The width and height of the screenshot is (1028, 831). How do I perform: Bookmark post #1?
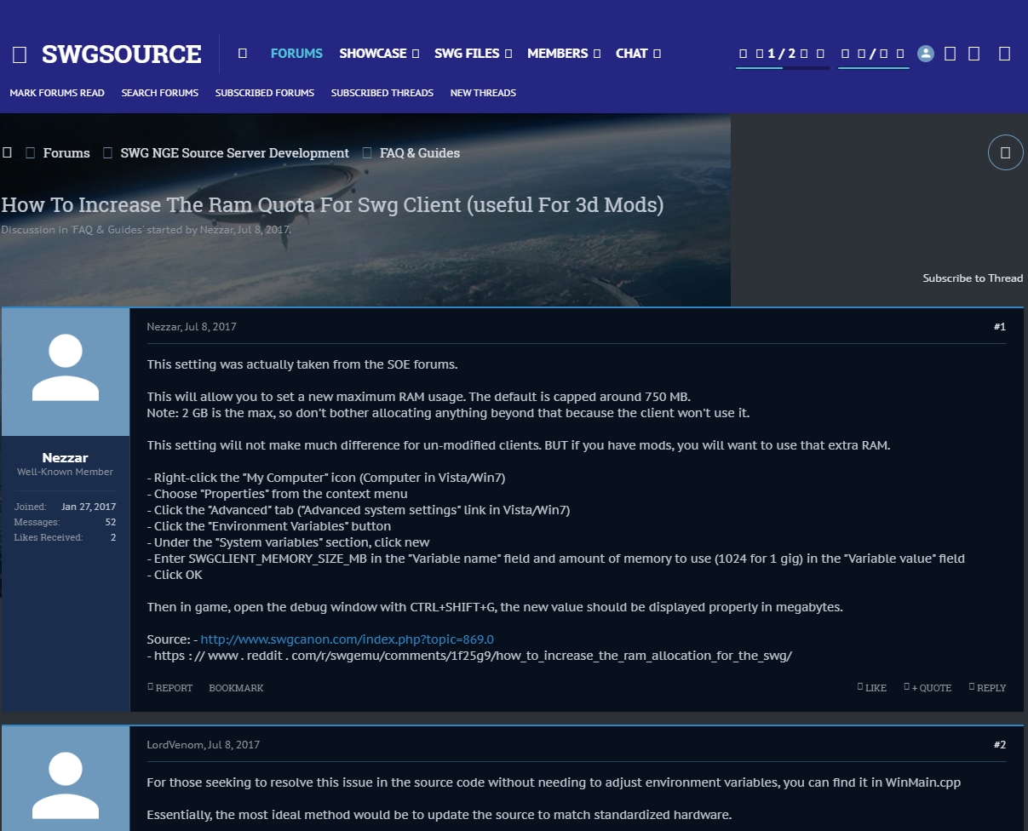click(236, 688)
